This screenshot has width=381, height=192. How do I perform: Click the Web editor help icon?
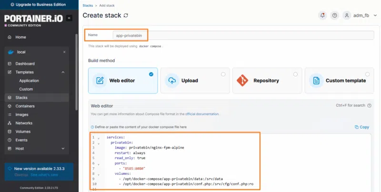pos(370,105)
